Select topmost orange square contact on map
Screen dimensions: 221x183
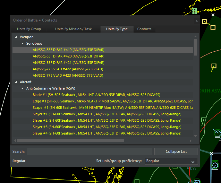click(x=204, y=22)
